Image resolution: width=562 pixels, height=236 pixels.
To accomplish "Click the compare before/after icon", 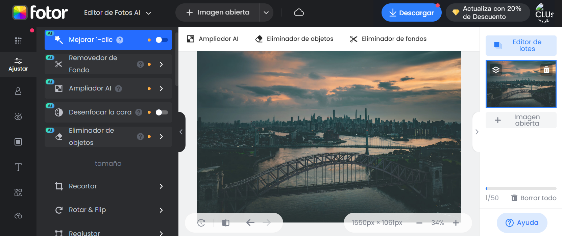I will coord(226,223).
